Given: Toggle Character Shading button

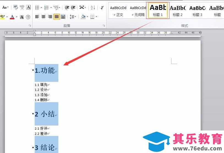Looking at the screenshot, I should point(22,17).
